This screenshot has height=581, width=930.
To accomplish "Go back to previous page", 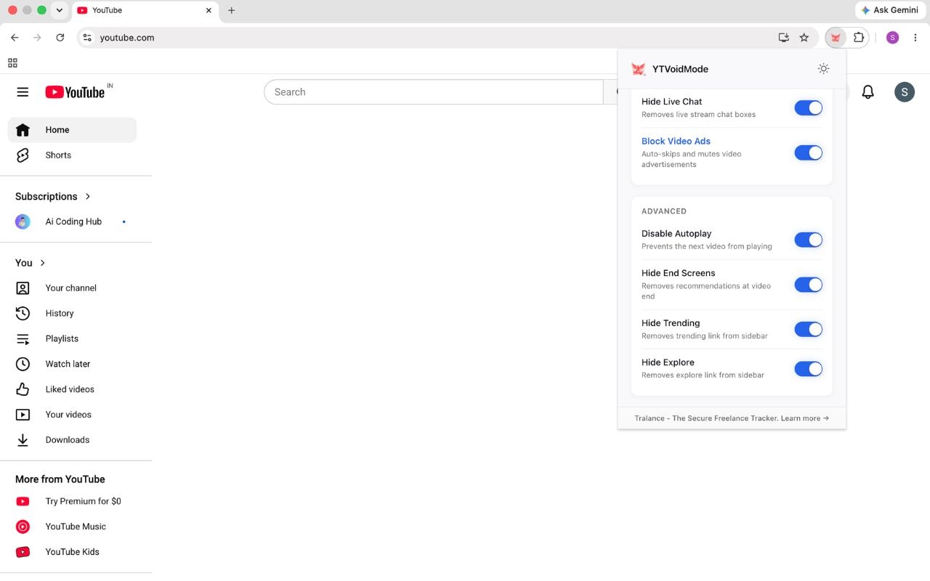I will 15,38.
